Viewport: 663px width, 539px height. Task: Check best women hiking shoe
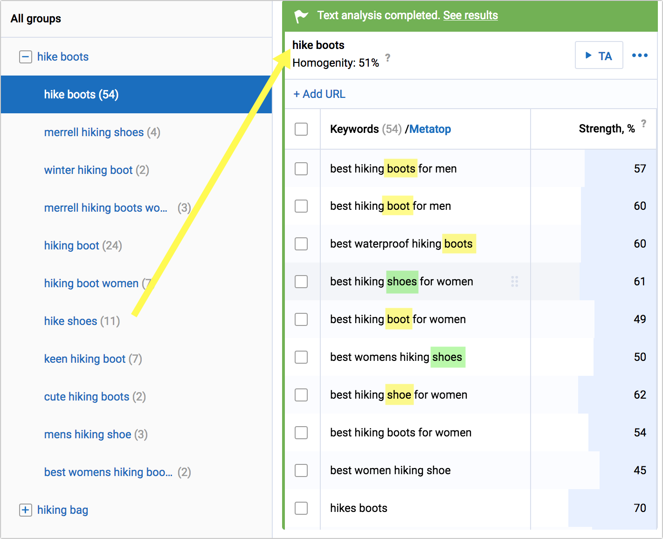coord(301,470)
